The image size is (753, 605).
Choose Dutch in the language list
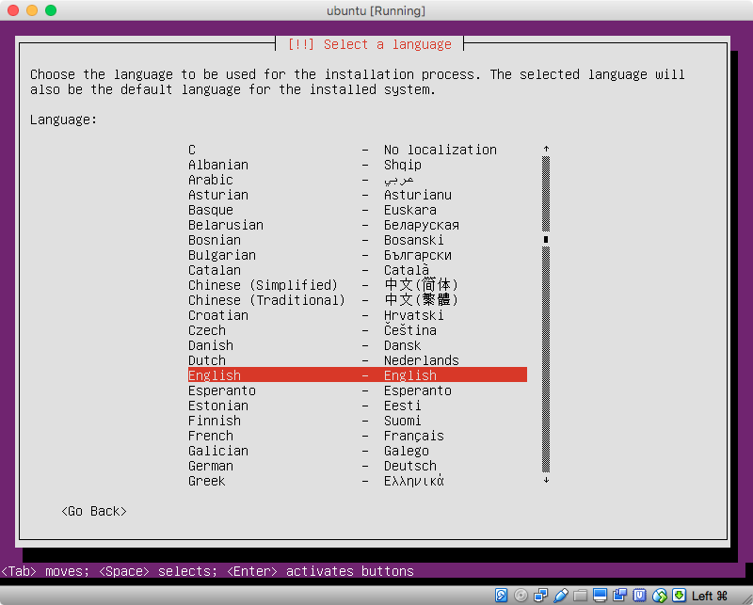[x=358, y=360]
